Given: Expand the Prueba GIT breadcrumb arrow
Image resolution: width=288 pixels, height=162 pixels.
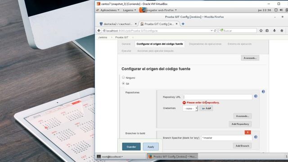Looking at the screenshot, I should [x=133, y=37].
